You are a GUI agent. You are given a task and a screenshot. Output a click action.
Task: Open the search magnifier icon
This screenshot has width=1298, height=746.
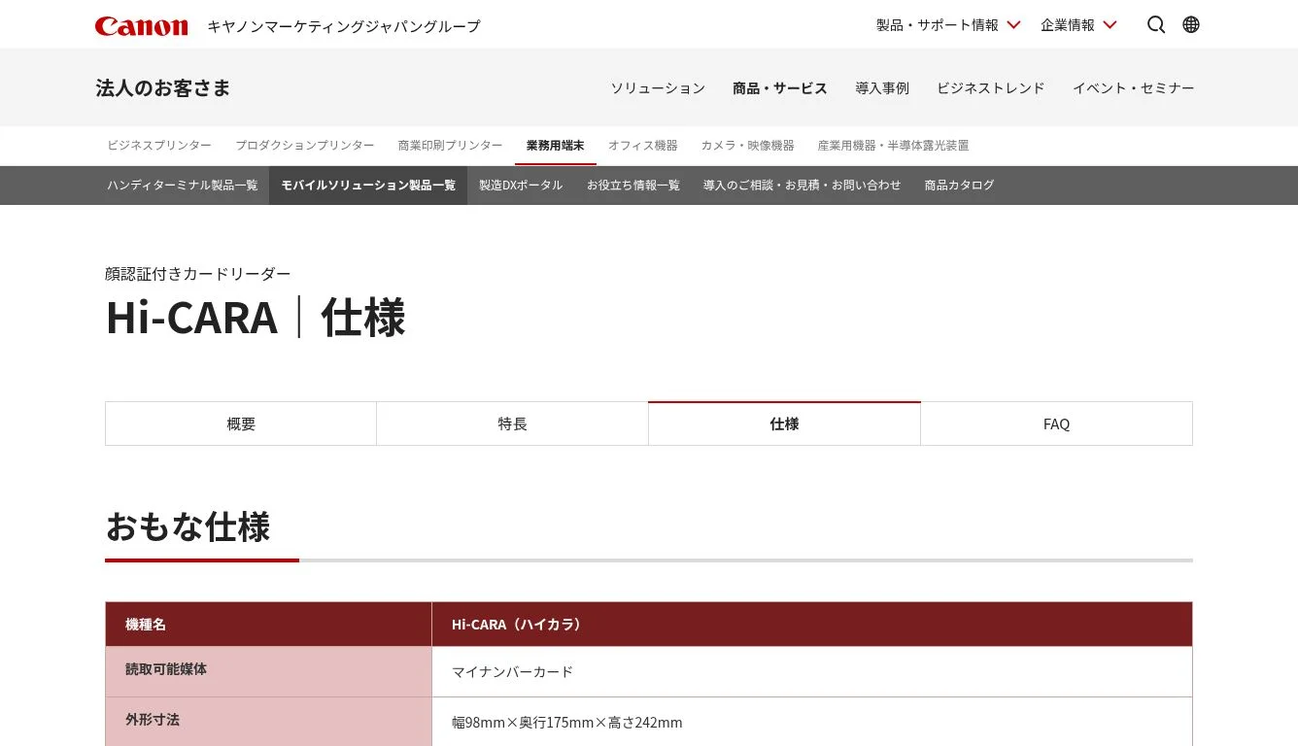click(x=1156, y=24)
